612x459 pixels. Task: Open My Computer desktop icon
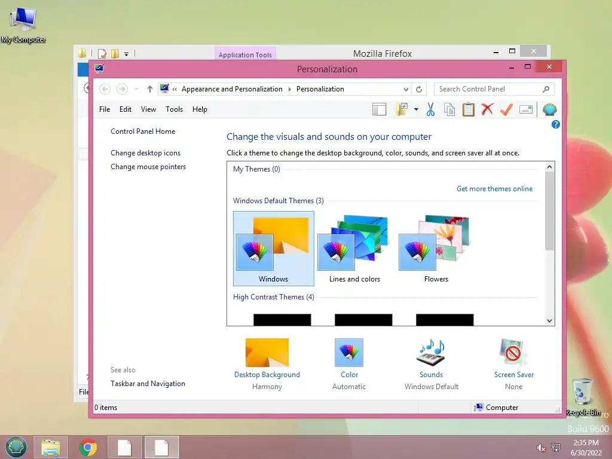pos(23,24)
